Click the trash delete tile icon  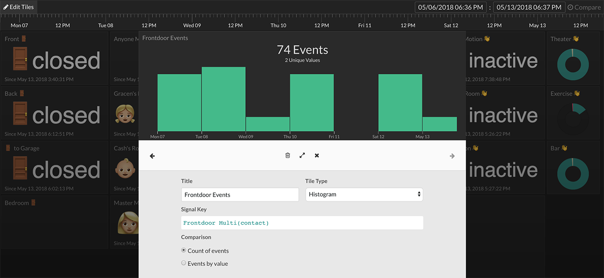point(288,155)
